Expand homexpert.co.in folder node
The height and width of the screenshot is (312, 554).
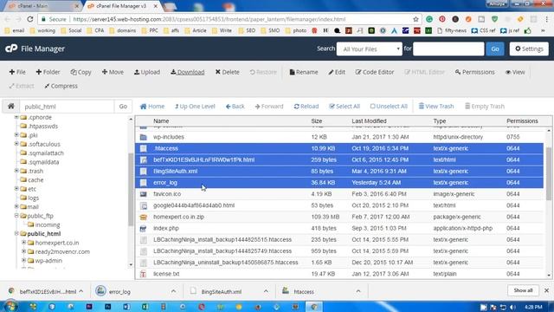point(23,243)
